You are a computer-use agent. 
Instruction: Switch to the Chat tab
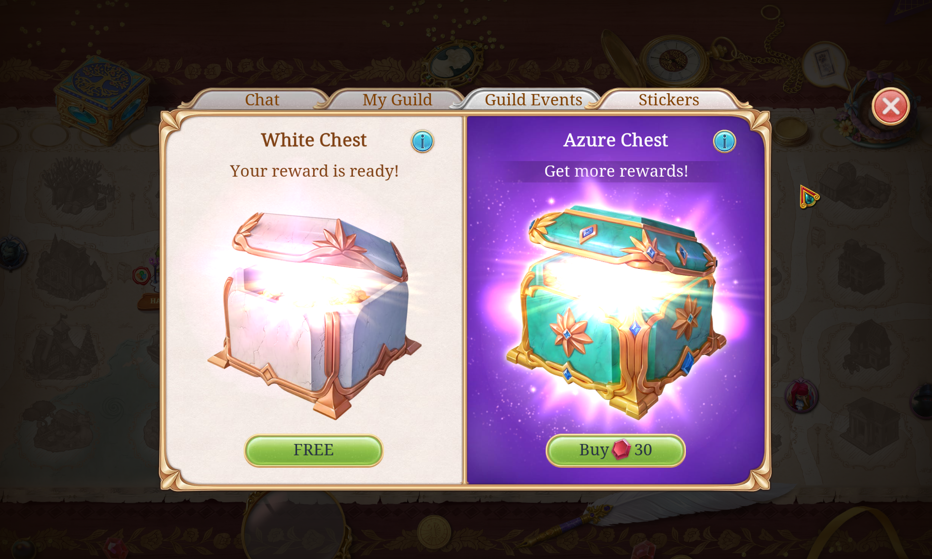coord(262,100)
